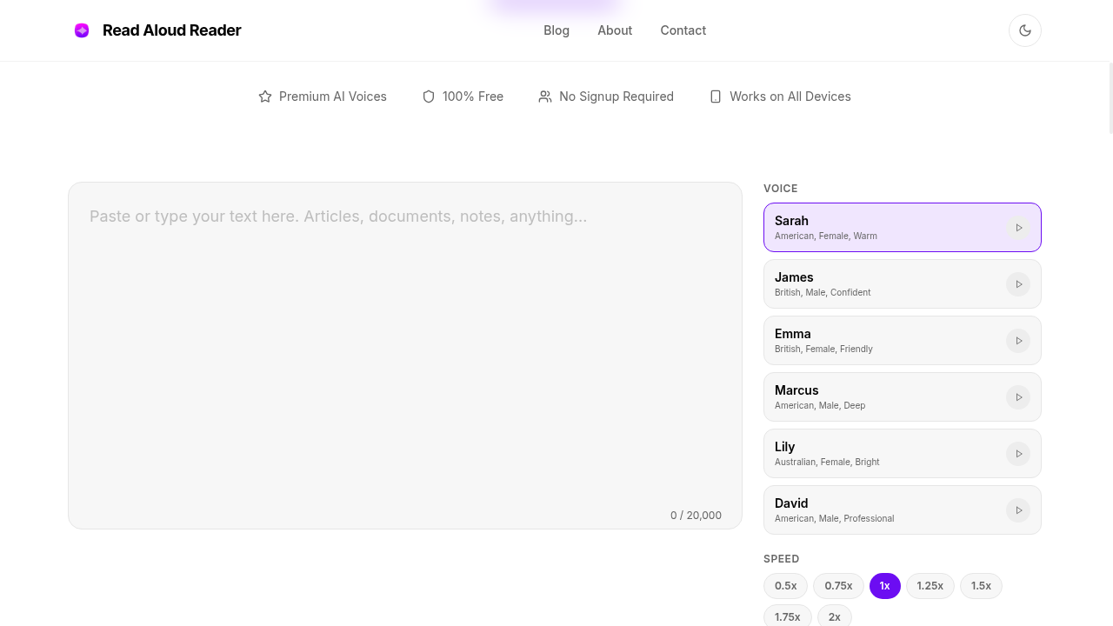Click 'American, Male, Deep' description text

tap(820, 406)
